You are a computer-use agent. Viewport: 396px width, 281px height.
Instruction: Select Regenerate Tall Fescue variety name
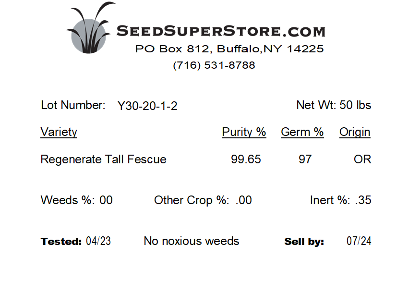(103, 159)
